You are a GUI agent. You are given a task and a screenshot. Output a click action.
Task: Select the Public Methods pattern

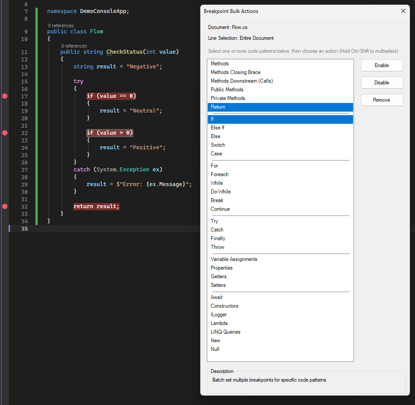click(280, 90)
